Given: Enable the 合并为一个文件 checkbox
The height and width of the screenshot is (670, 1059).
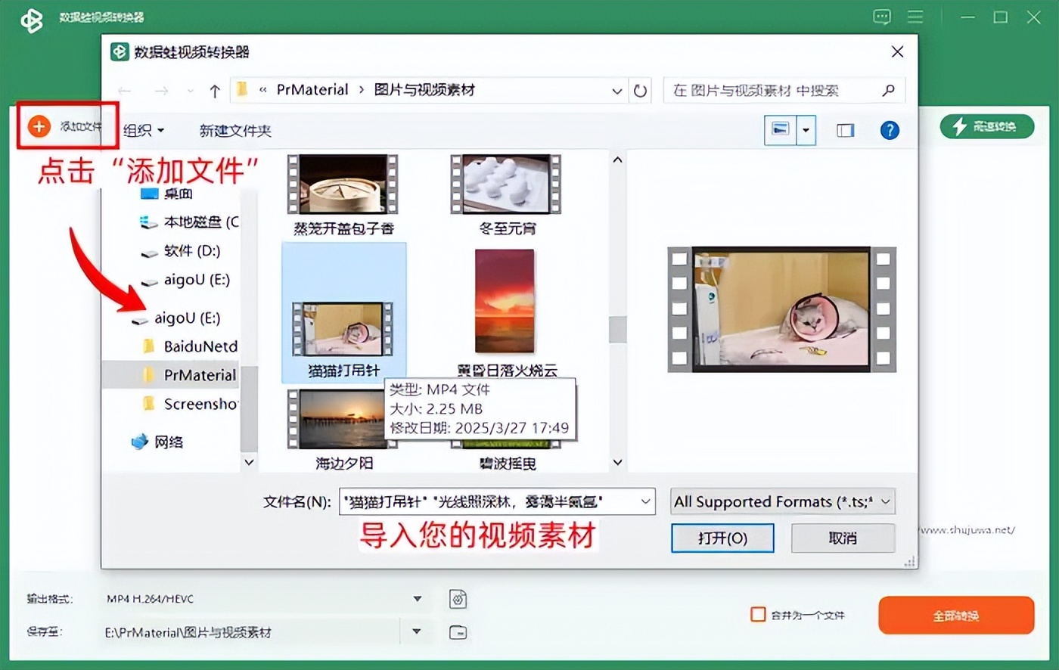Looking at the screenshot, I should pos(758,614).
